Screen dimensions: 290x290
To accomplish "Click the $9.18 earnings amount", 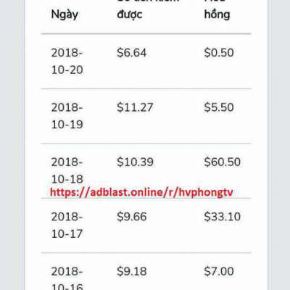I will click(132, 271).
